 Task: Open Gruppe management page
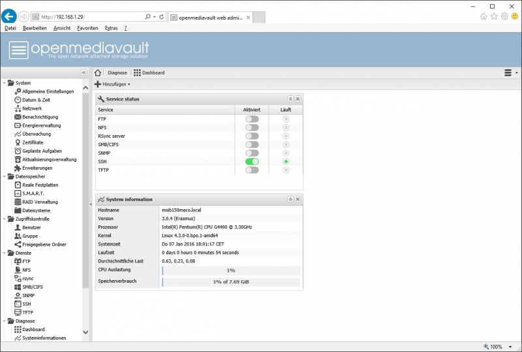[x=26, y=236]
